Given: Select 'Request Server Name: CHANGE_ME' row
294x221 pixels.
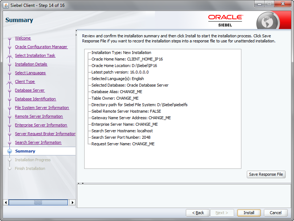Looking at the screenshot, I should click(123, 144).
